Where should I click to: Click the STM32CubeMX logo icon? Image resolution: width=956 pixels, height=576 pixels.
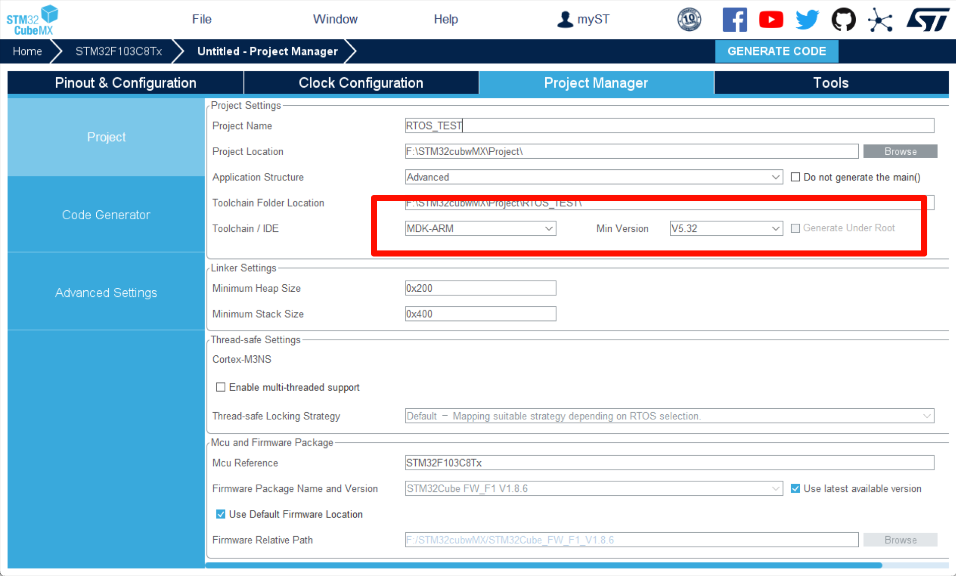(x=32, y=20)
